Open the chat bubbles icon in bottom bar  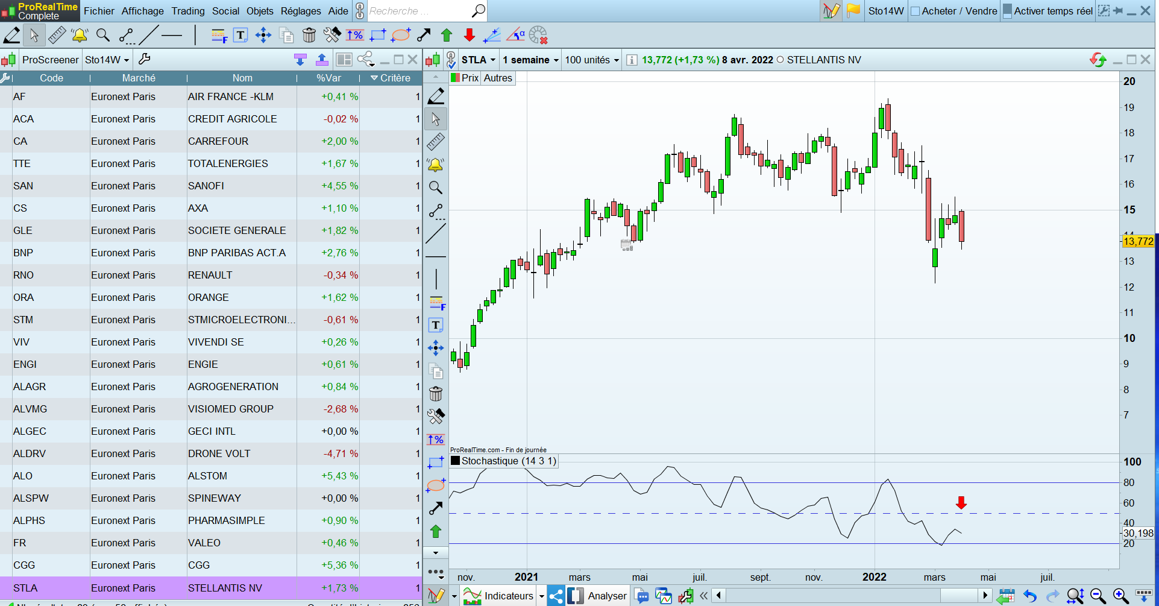click(642, 596)
